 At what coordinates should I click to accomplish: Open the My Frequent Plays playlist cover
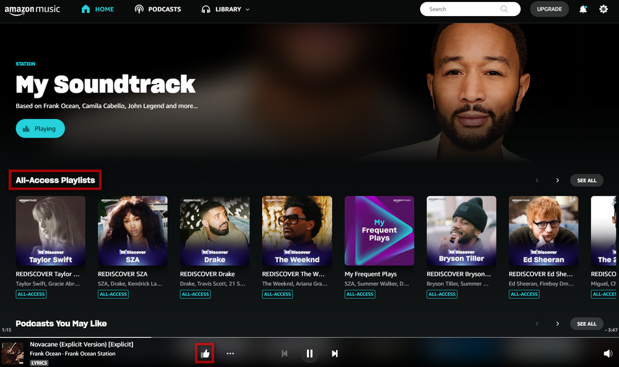point(379,231)
